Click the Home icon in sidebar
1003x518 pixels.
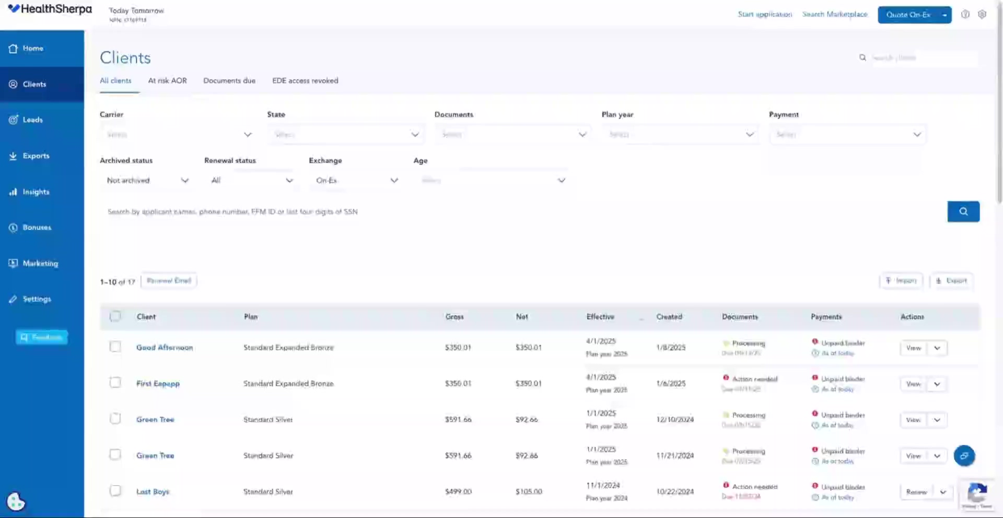tap(13, 49)
